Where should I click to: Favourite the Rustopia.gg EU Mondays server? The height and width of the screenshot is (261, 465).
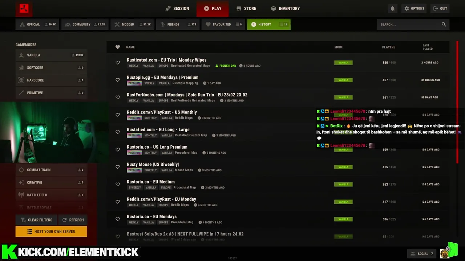118,80
